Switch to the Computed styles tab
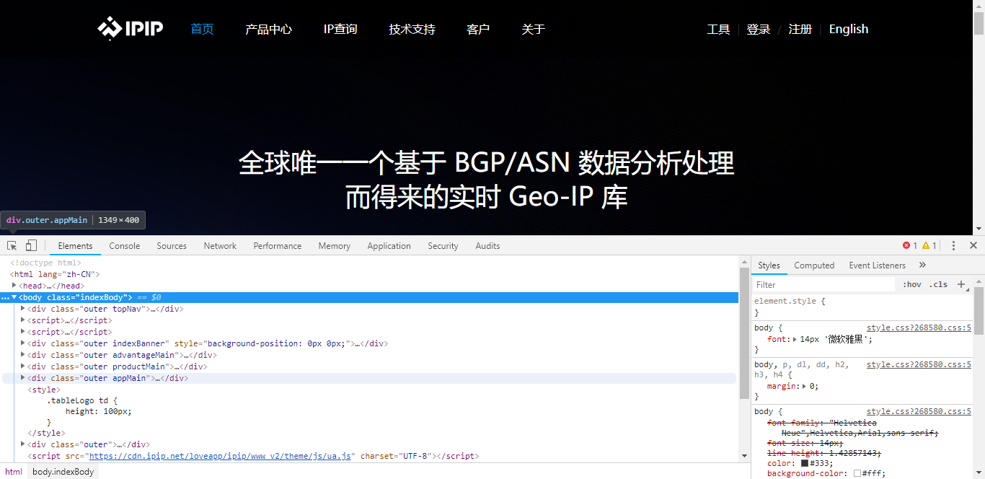985x479 pixels. click(814, 265)
